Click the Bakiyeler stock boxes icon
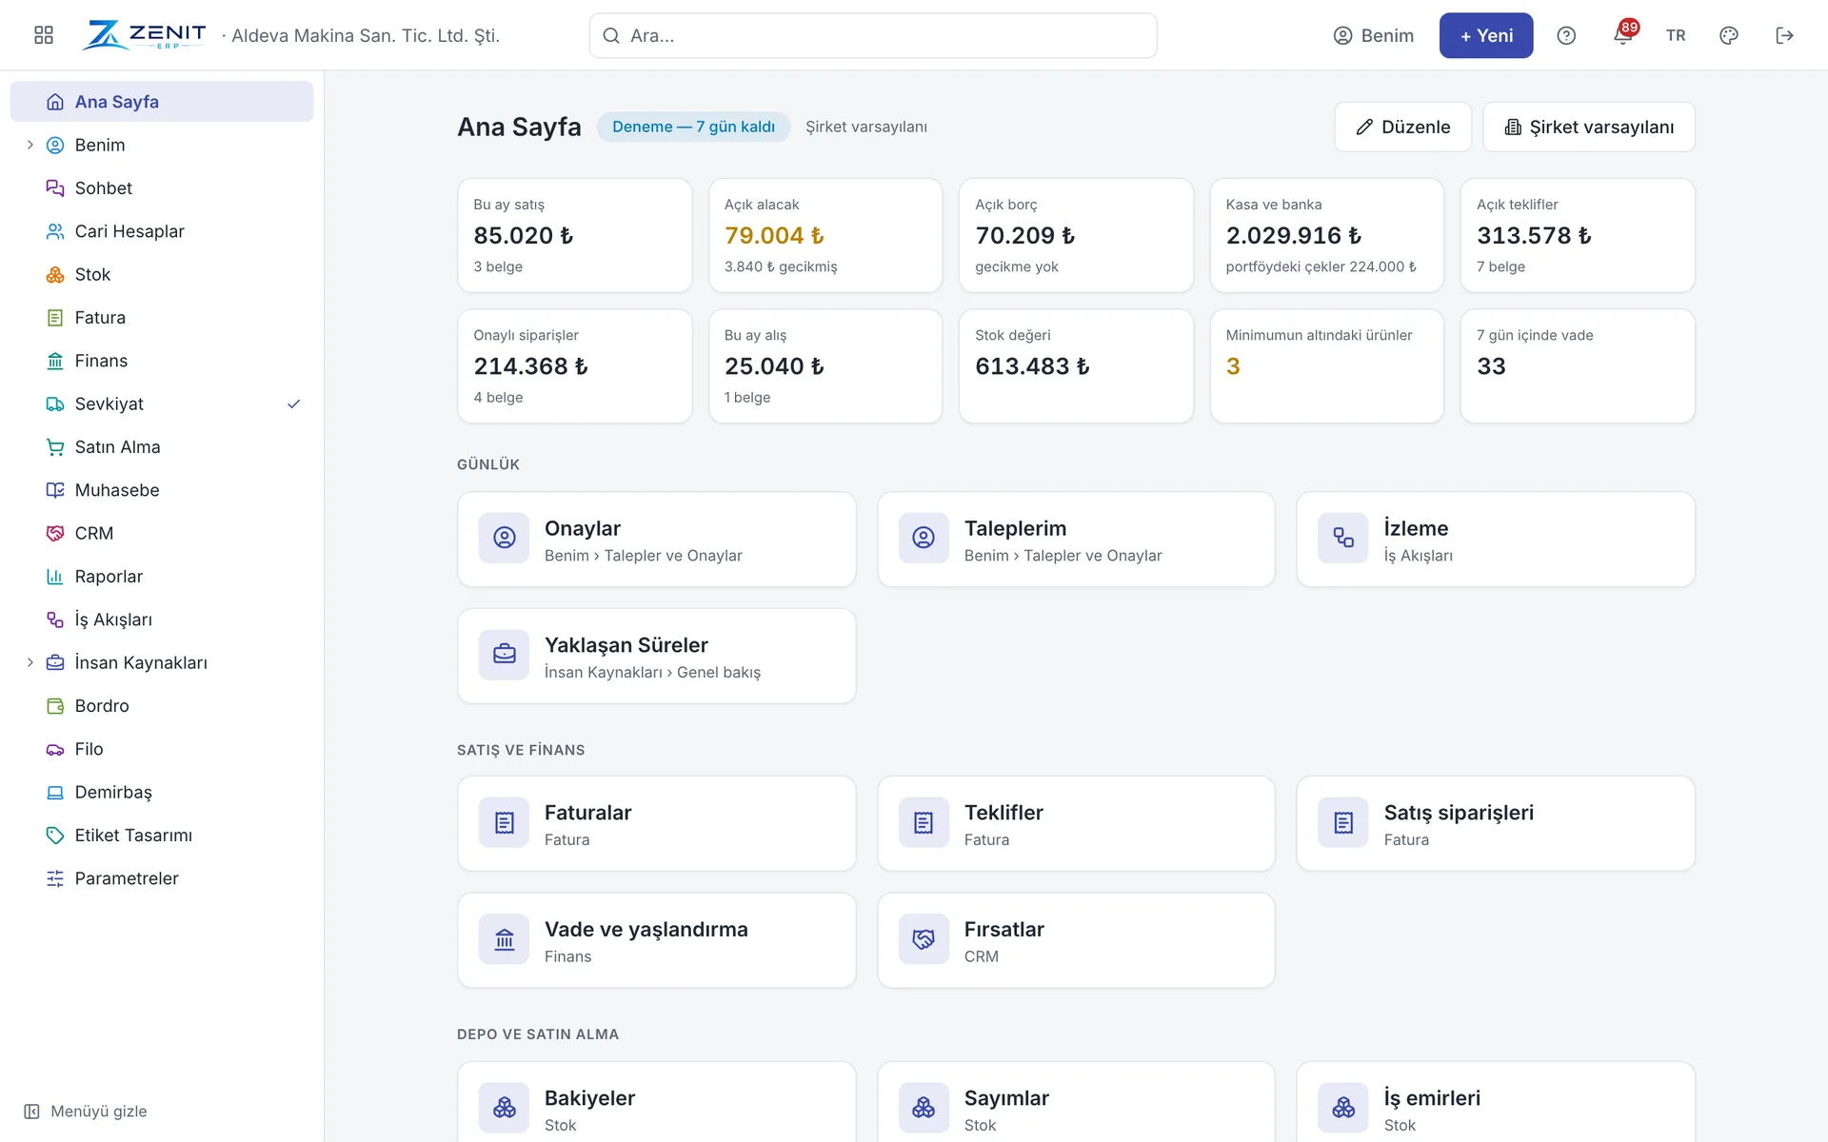 coord(505,1108)
